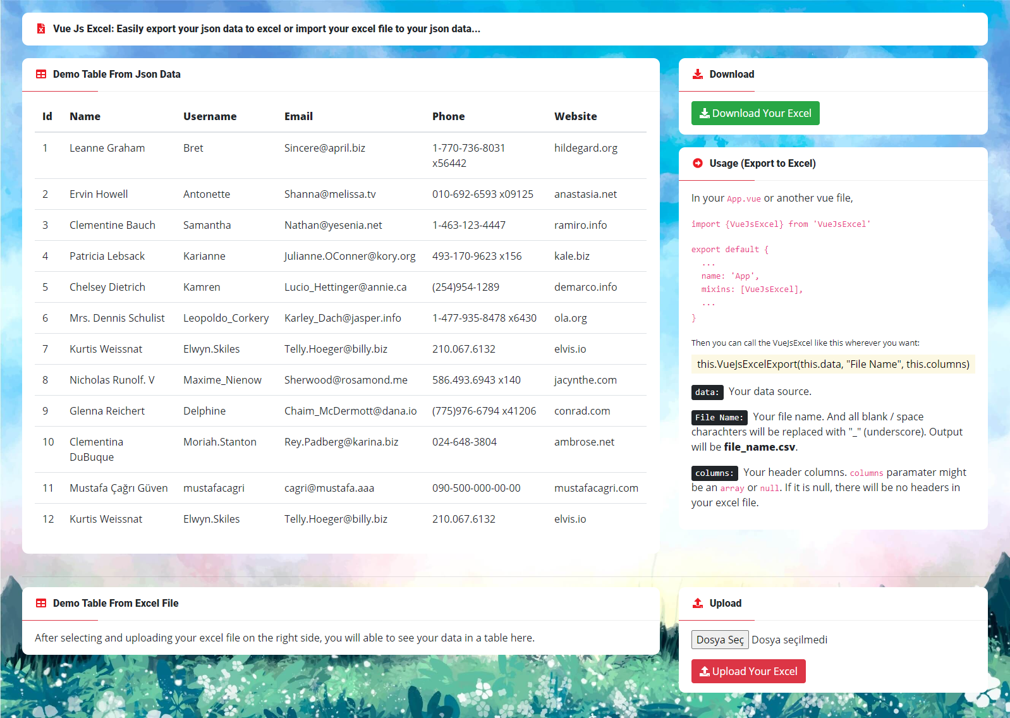Click the Username column header

point(210,116)
